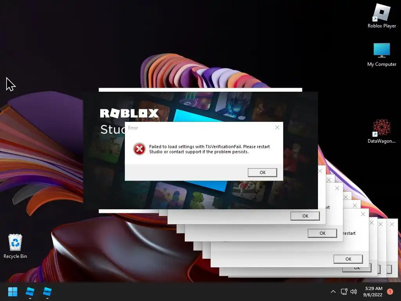Open the Windows Start menu

coord(13,292)
